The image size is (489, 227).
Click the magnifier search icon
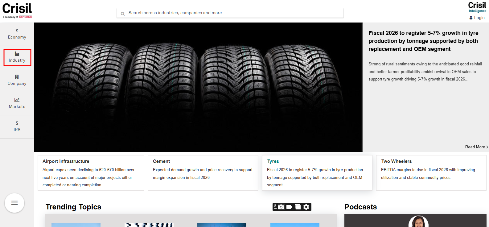[x=123, y=14]
